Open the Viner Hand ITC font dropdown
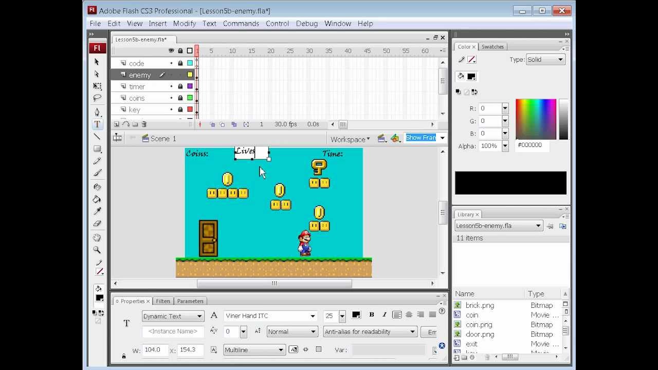 pyautogui.click(x=270, y=316)
